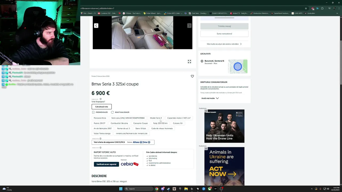The image size is (342, 192).
Task: Click the Capacitate motor 2 497 cm³ tag
Action: 179,118
